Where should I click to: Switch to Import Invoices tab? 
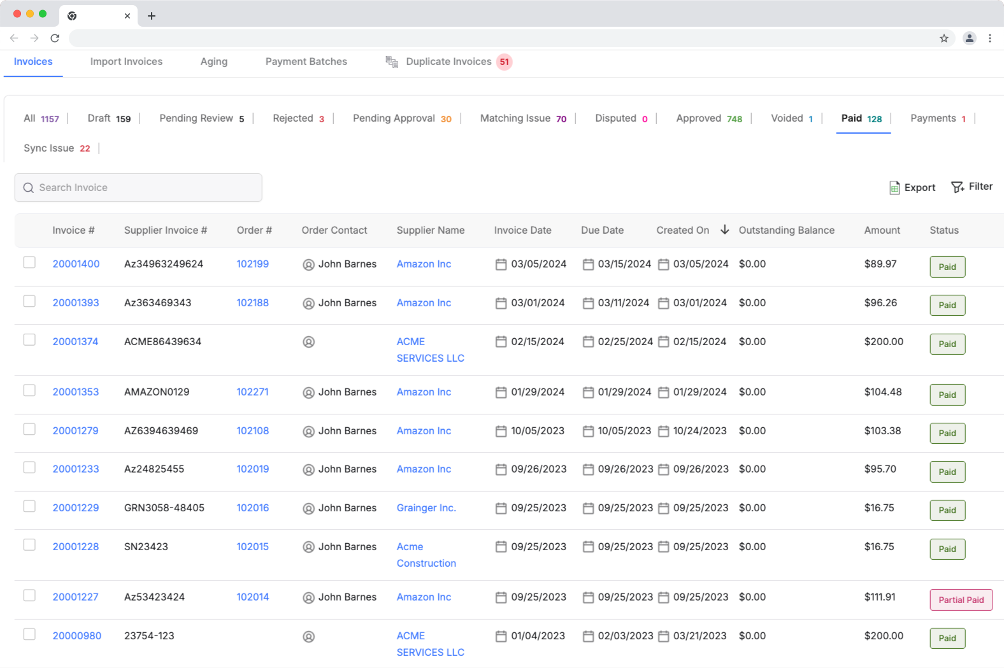click(x=126, y=62)
